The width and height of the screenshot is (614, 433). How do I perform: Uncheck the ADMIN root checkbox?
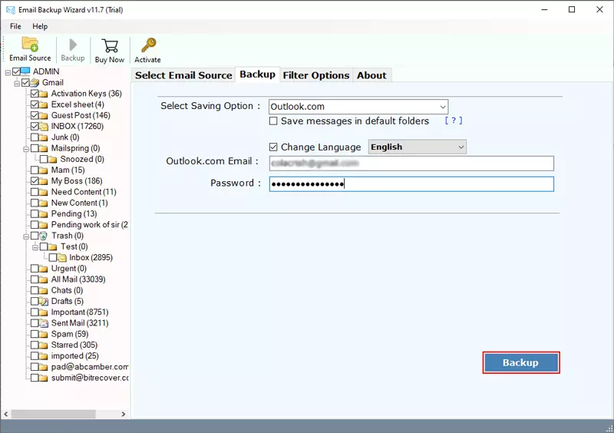click(16, 71)
